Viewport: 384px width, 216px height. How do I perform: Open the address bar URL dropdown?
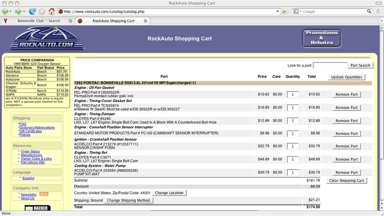coord(277,12)
